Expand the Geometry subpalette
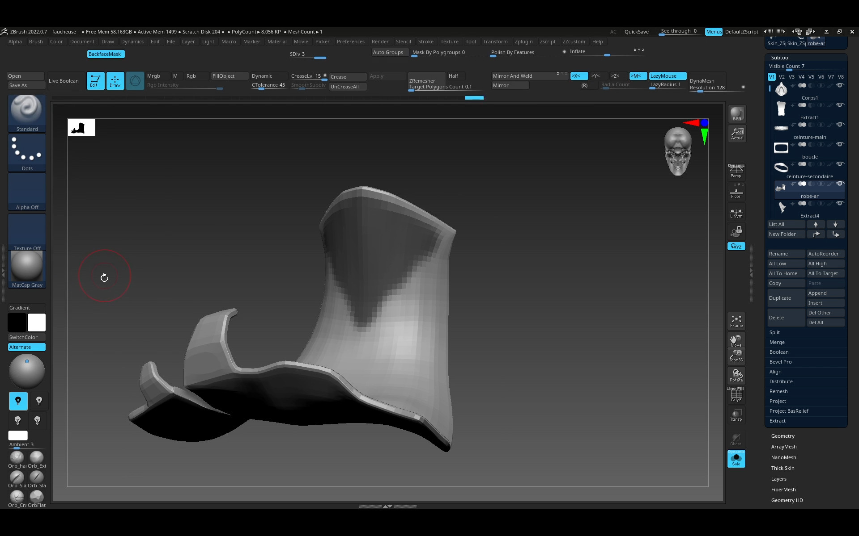This screenshot has height=536, width=859. pyautogui.click(x=782, y=436)
